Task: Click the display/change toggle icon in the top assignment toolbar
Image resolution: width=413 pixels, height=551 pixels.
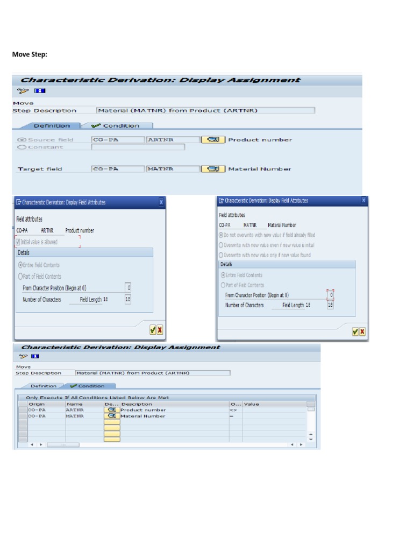Action: tap(23, 91)
